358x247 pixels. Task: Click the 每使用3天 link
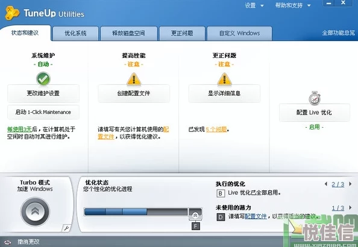click(x=19, y=130)
